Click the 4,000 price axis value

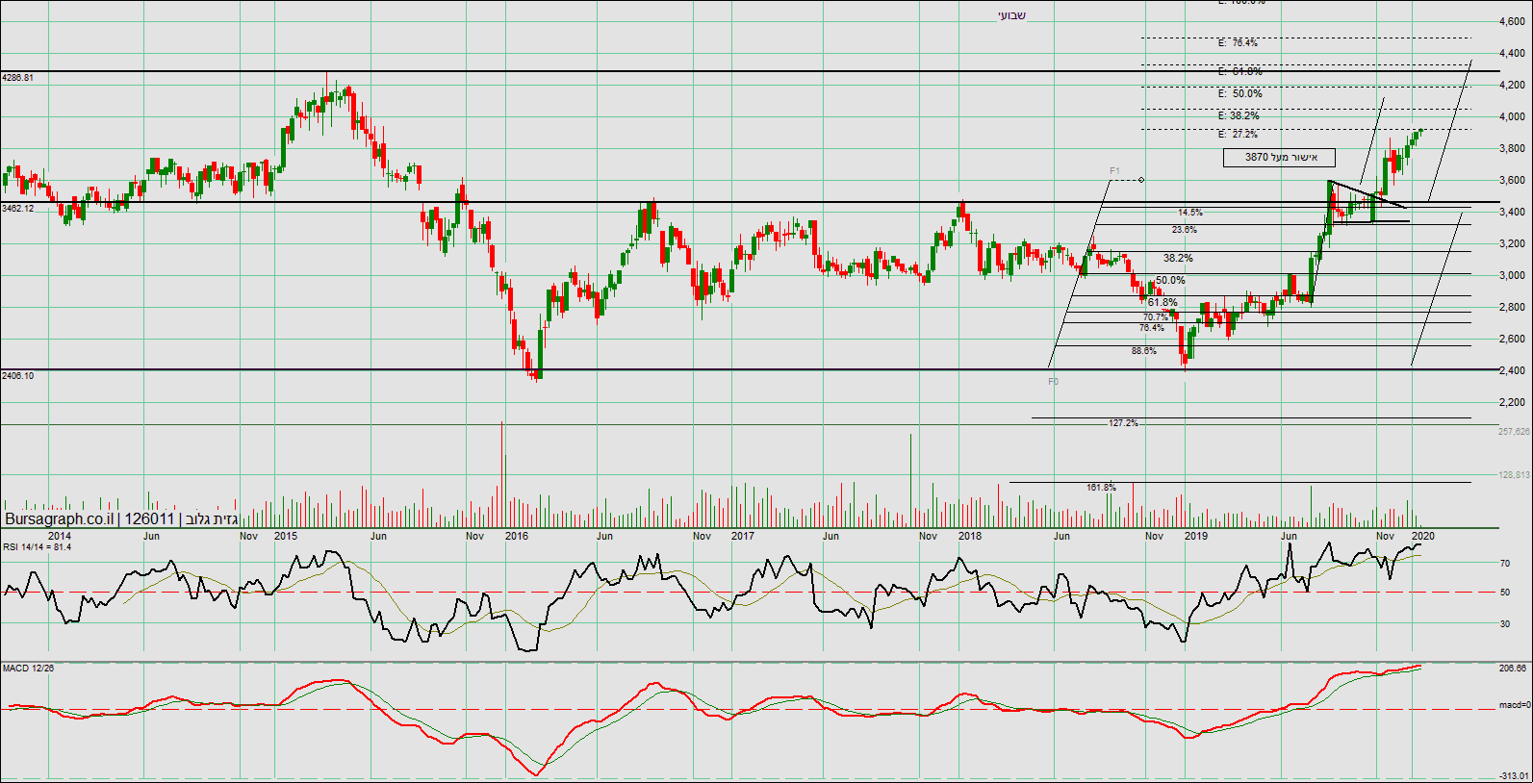tap(1512, 116)
